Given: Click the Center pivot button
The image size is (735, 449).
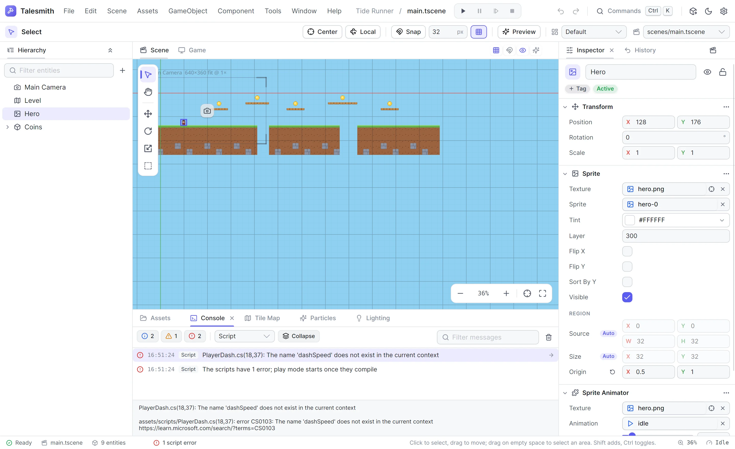Looking at the screenshot, I should [x=322, y=32].
